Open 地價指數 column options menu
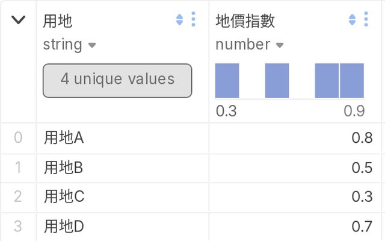Screen dimensions: 385x241 tap(366, 20)
